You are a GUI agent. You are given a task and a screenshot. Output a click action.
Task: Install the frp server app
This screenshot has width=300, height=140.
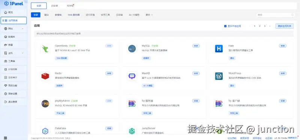(x=196, y=101)
